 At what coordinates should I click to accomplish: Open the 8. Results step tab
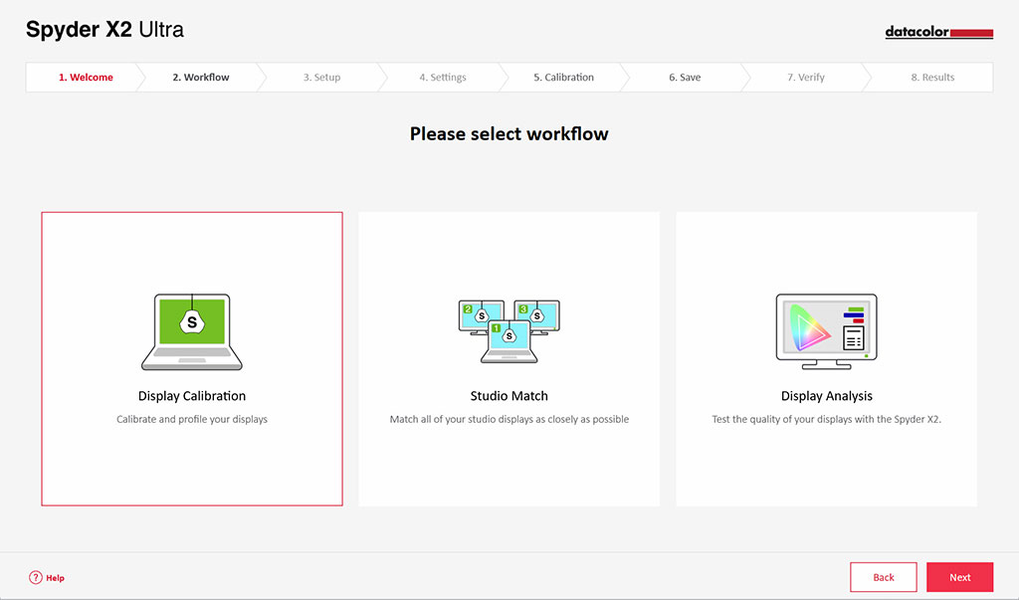pos(932,77)
